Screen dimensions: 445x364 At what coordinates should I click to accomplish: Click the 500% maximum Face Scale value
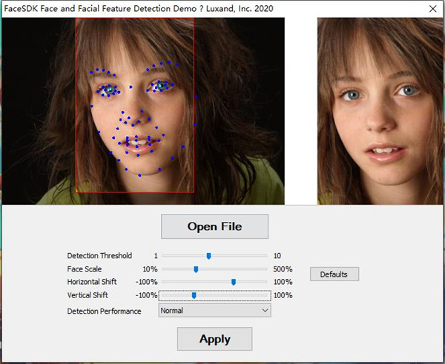(283, 269)
